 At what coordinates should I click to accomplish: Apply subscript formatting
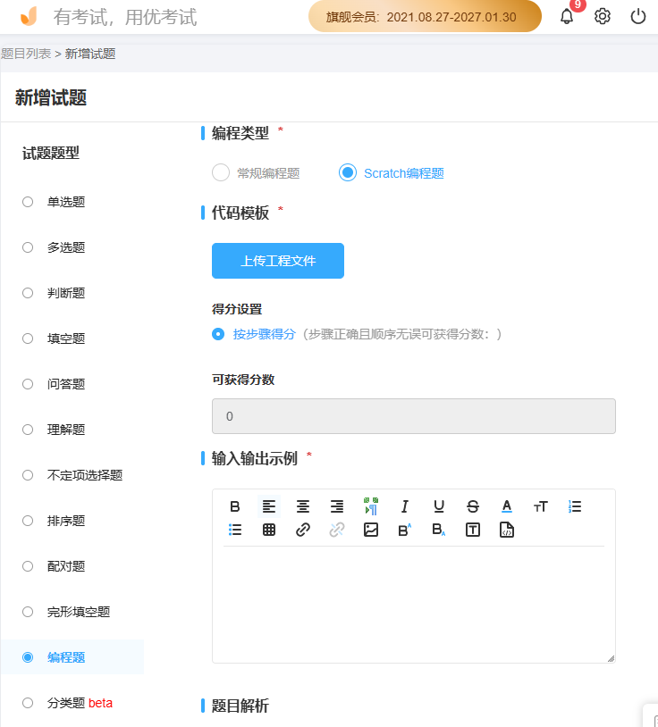439,530
